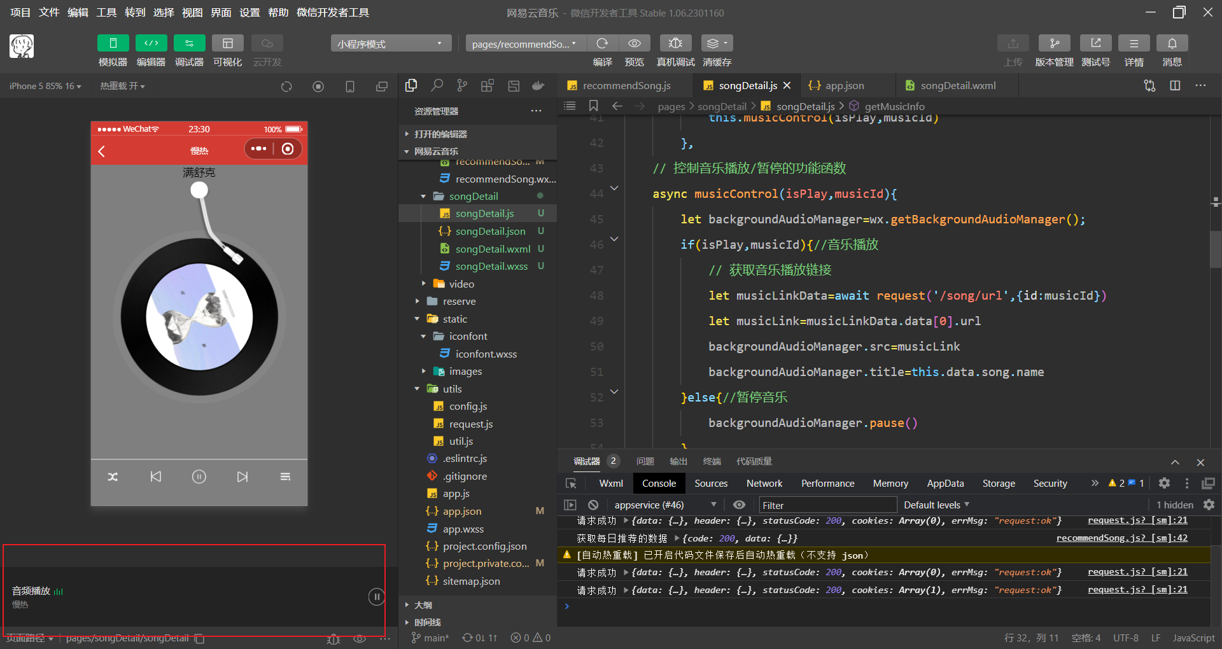Screen dimensions: 1222x649
Task: Click the back arrow in breadcrumb bar
Action: pyautogui.click(x=617, y=106)
